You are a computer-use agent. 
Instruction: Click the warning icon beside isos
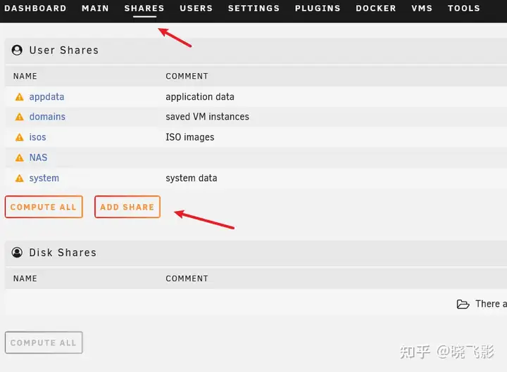[x=20, y=138]
